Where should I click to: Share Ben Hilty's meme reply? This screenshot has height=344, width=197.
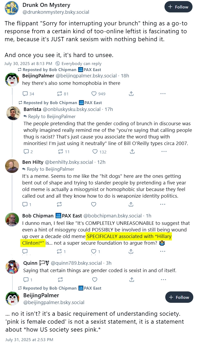coord(131,204)
